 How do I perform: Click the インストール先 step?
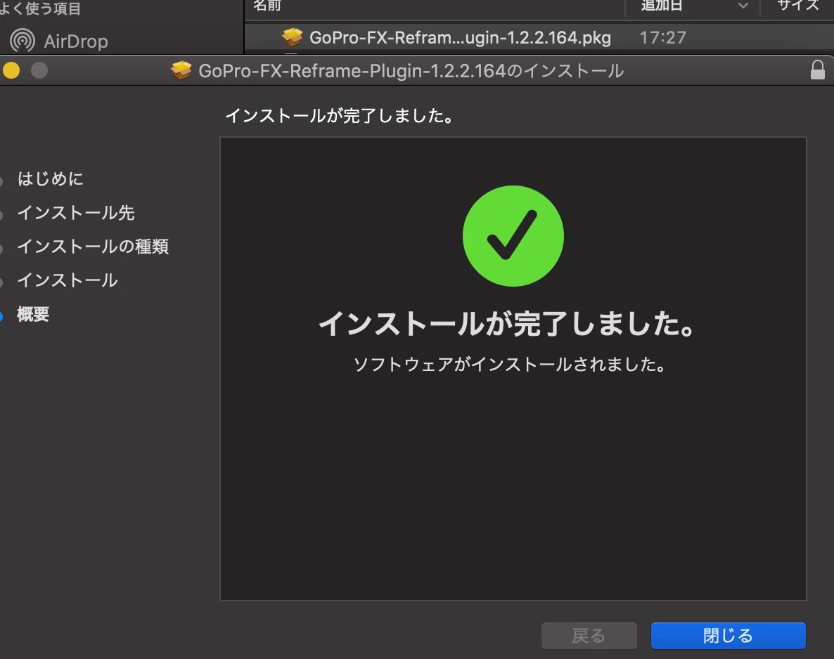[x=76, y=213]
